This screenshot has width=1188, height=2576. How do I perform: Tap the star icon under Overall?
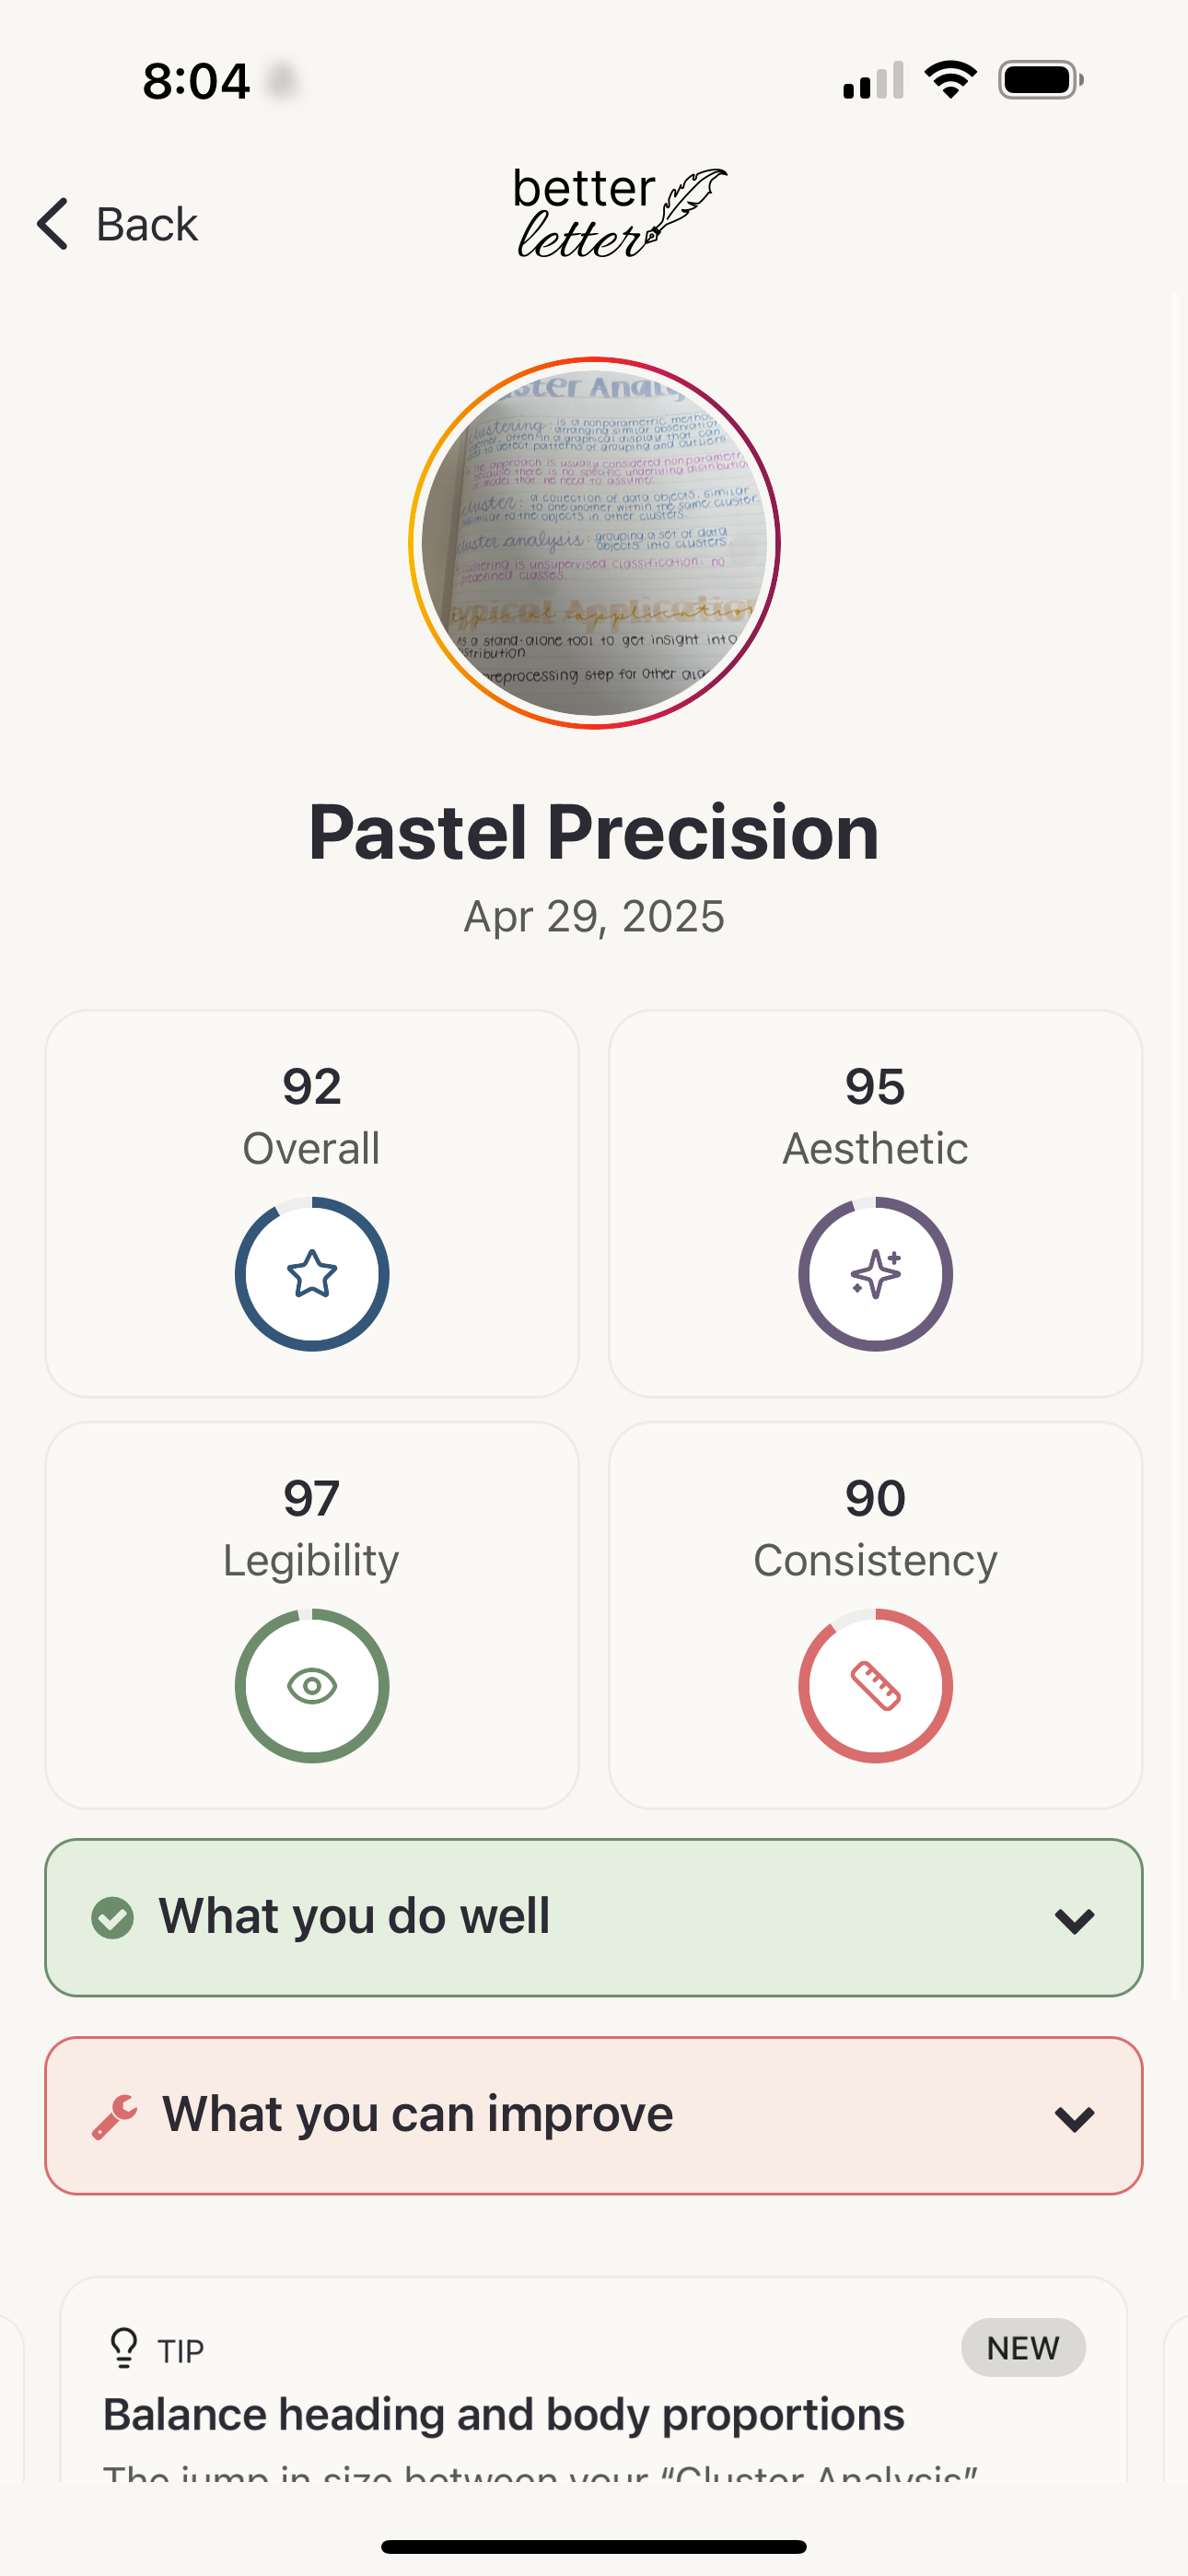312,1274
